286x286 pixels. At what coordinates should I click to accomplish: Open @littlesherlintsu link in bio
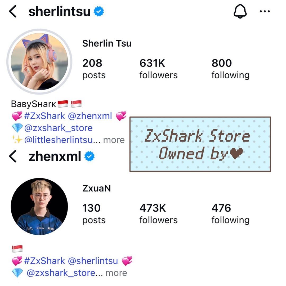click(x=59, y=140)
